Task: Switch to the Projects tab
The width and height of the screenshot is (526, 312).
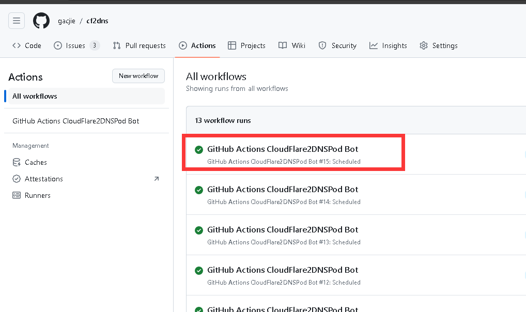Action: coord(246,45)
